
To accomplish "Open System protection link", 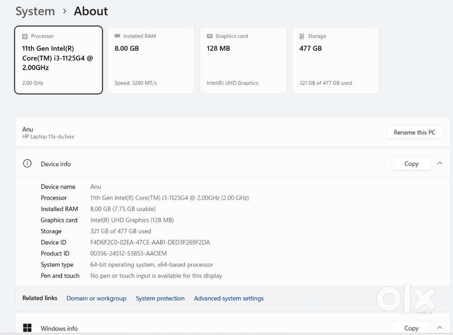I will tap(160, 298).
